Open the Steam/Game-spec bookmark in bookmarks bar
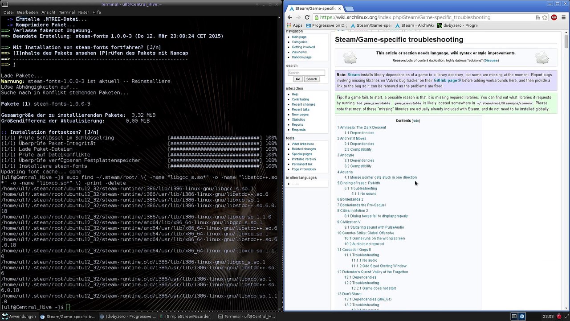The image size is (570, 321). [x=371, y=25]
